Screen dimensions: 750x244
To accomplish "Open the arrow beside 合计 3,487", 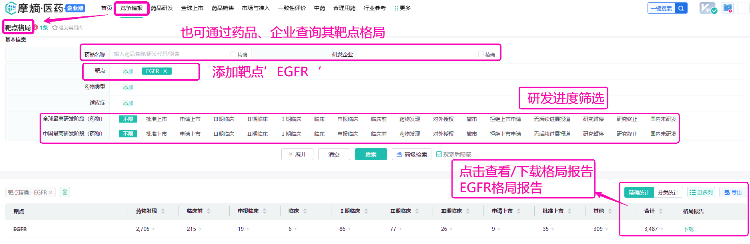I will [x=661, y=229].
